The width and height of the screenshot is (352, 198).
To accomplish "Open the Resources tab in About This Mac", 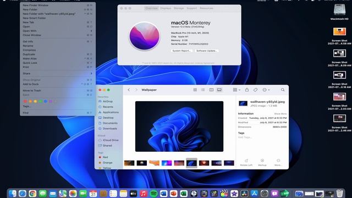I will [x=206, y=8].
